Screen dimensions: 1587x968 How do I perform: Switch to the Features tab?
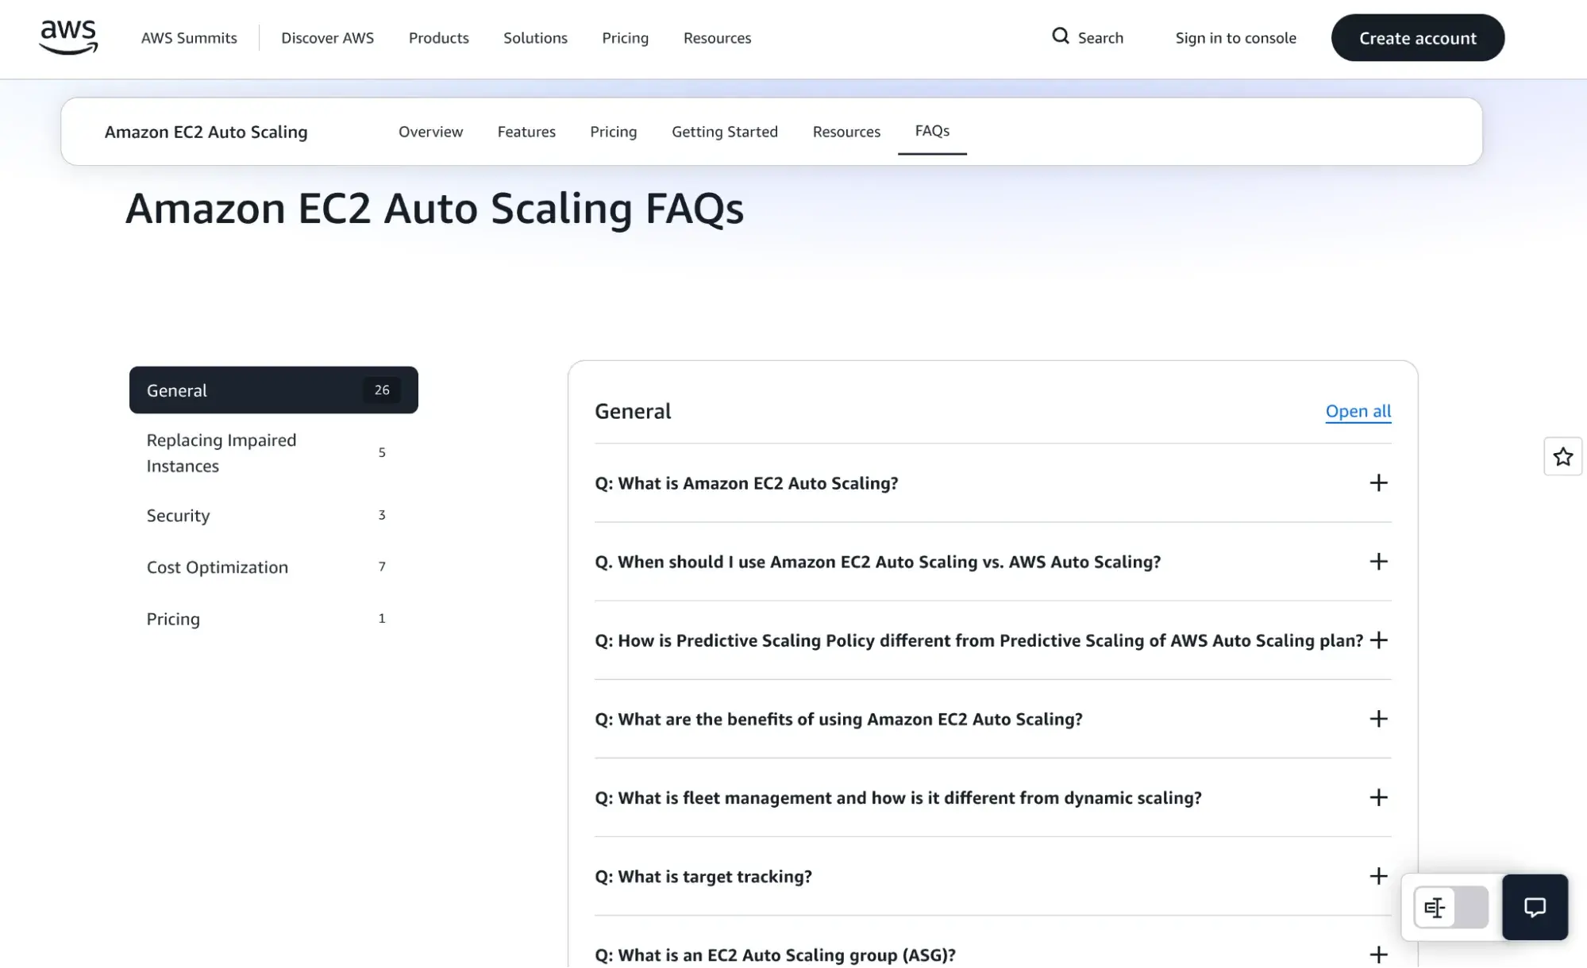[526, 132]
